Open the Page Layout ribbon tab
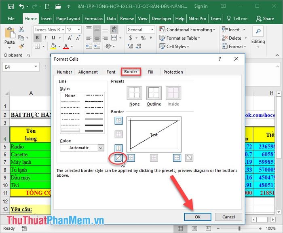The image size is (283, 233). (x=68, y=19)
